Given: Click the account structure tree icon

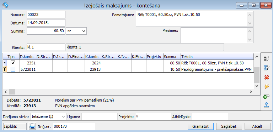Looking at the screenshot, I should pos(267,59).
